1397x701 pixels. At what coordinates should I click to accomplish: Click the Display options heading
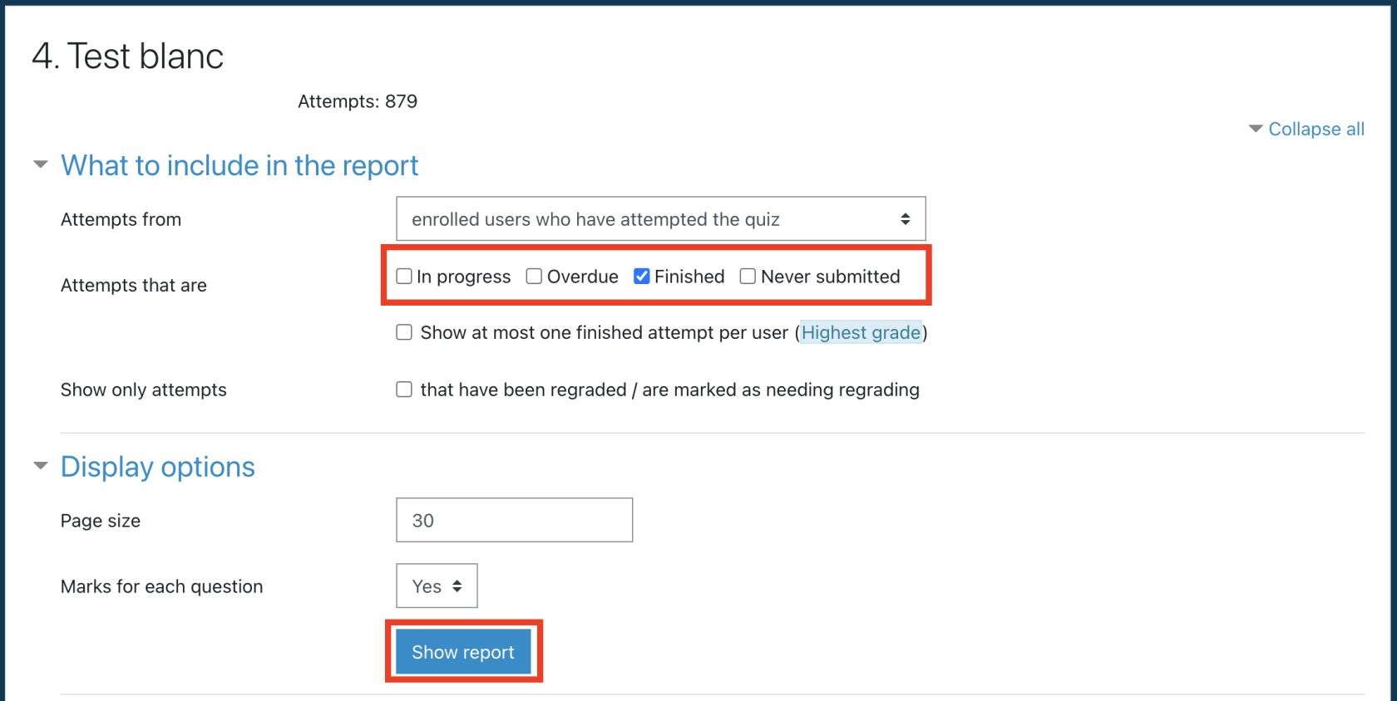158,467
